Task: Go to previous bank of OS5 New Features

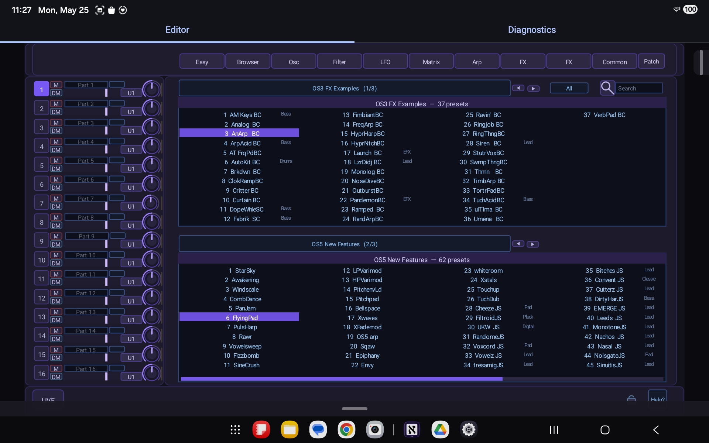Action: coord(518,244)
